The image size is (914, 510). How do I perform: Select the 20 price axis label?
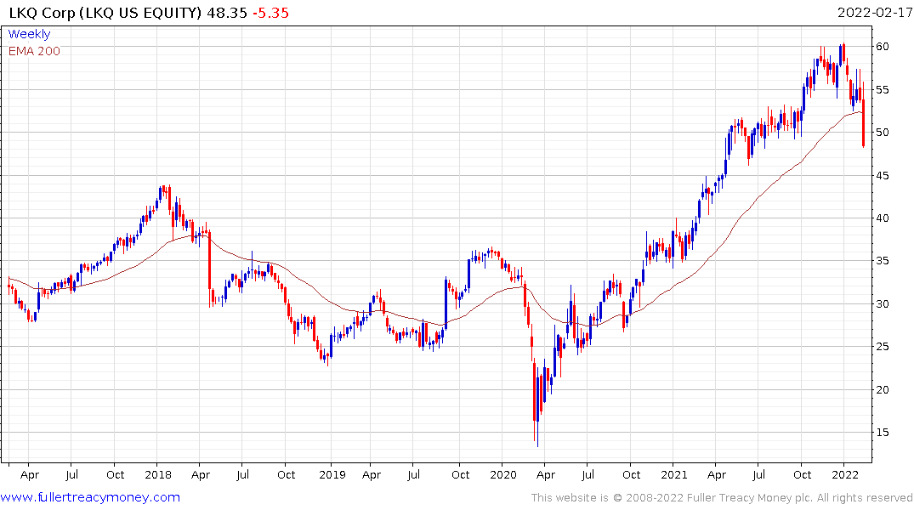coord(883,389)
